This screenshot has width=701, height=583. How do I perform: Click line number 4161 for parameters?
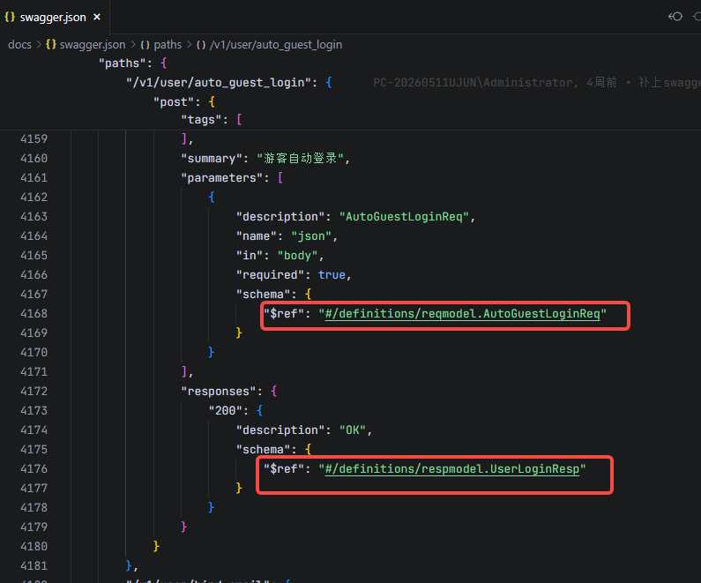pyautogui.click(x=34, y=178)
